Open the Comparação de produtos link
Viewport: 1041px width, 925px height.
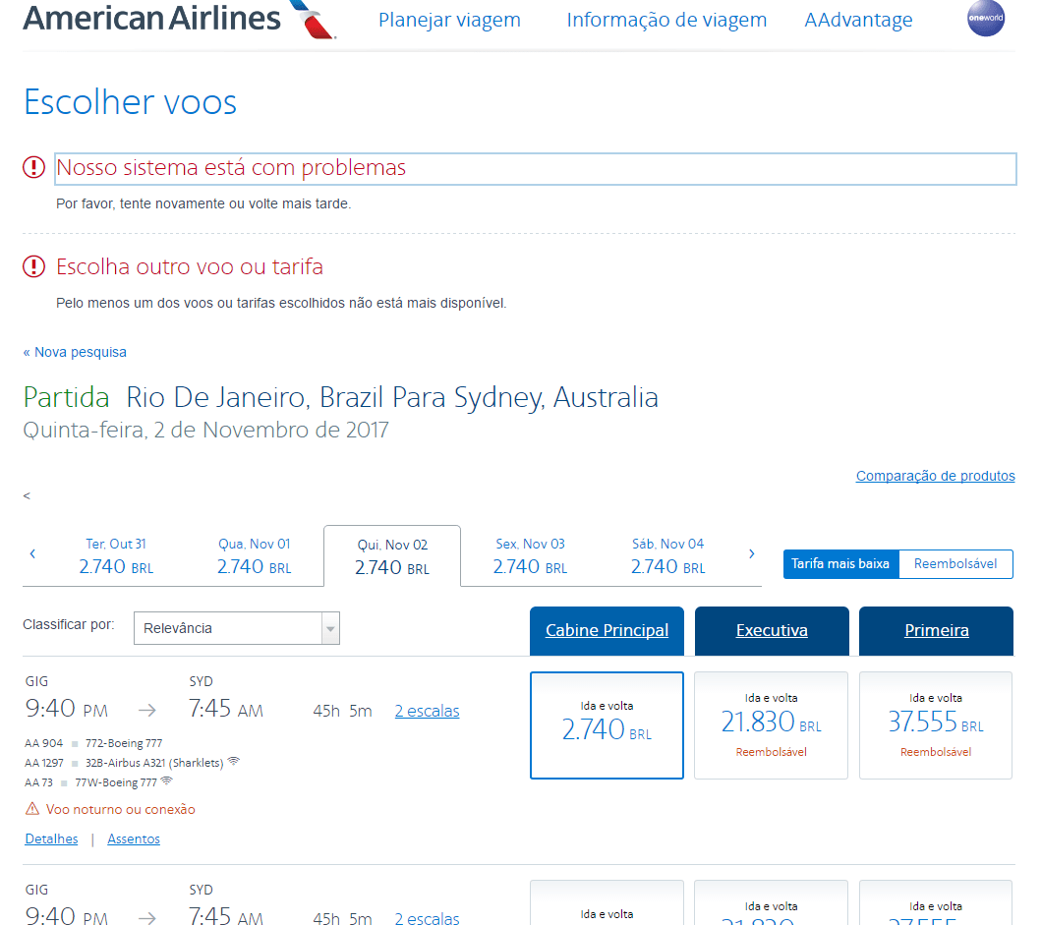tap(935, 476)
